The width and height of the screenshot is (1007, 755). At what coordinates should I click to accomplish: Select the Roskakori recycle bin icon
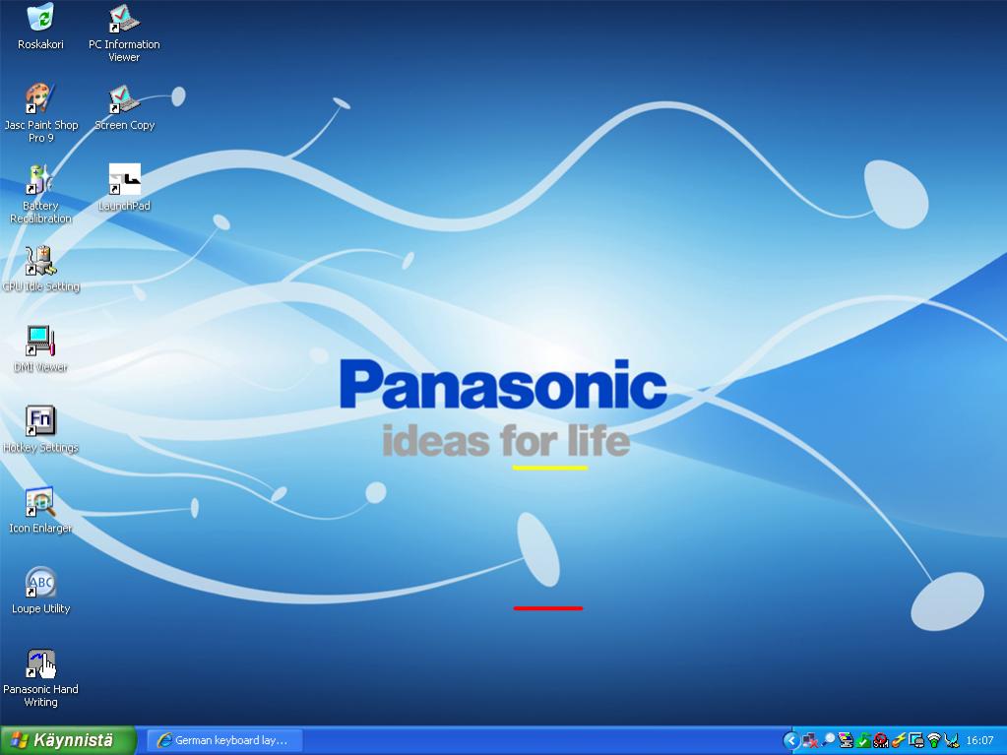point(40,26)
